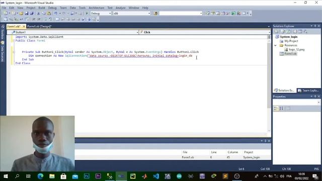Click the Paste clipboard icon
The height and width of the screenshot is (181, 322).
pos(49,14)
